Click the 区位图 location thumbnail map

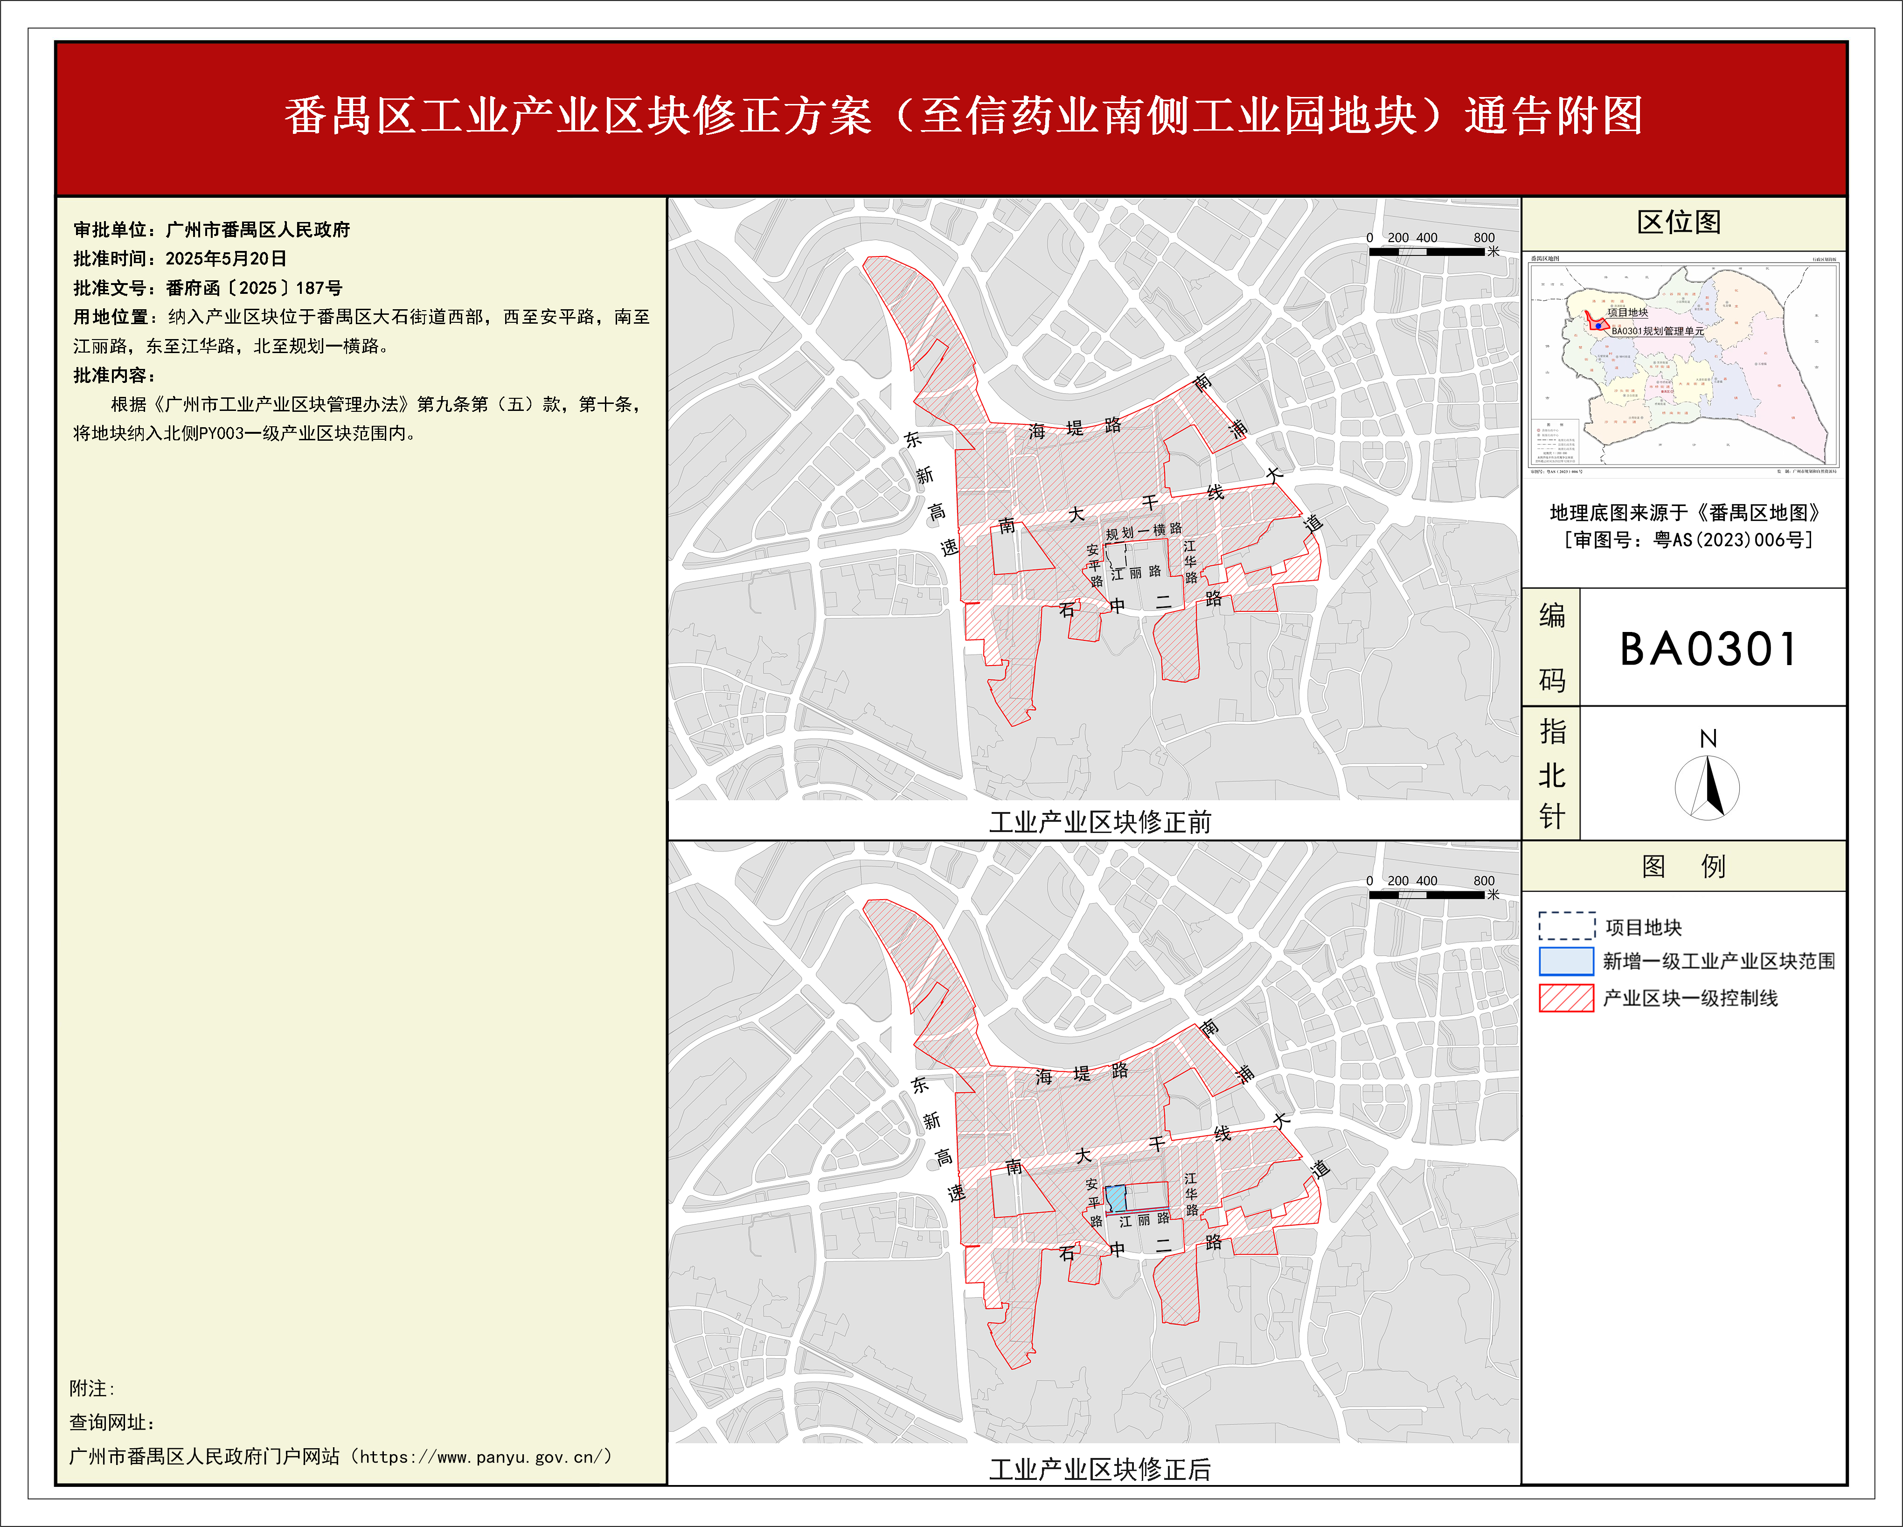pos(1683,365)
